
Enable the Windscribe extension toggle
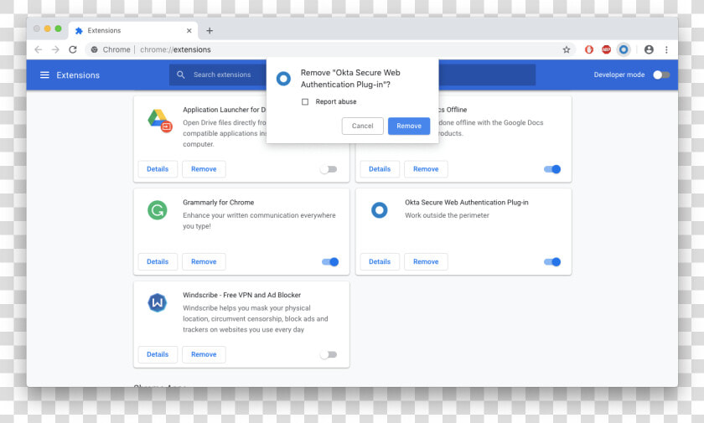click(x=329, y=355)
